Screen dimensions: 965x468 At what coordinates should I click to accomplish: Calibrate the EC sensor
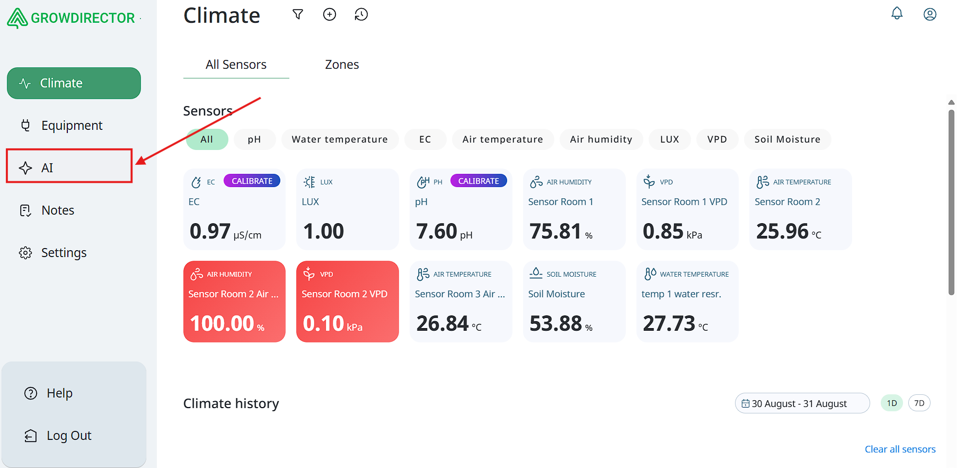[252, 181]
